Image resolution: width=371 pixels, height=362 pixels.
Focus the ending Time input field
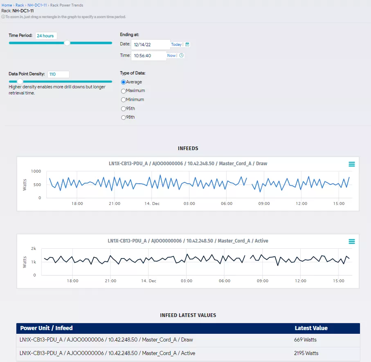148,56
